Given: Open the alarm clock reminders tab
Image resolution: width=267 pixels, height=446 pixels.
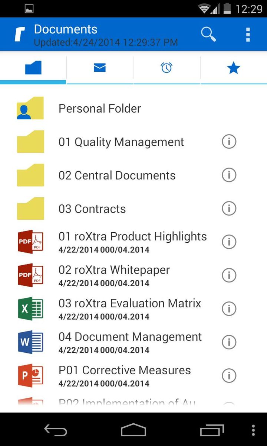Looking at the screenshot, I should (167, 68).
